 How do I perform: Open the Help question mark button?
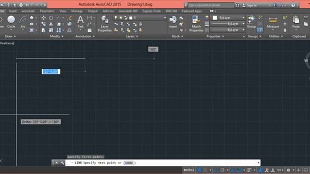293,5
